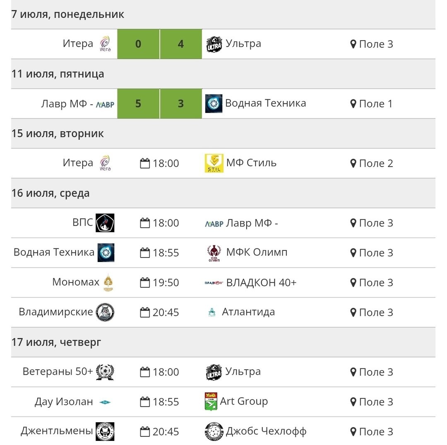Click the calendar icon beside 19:50
The image size is (447, 445).
click(x=145, y=283)
